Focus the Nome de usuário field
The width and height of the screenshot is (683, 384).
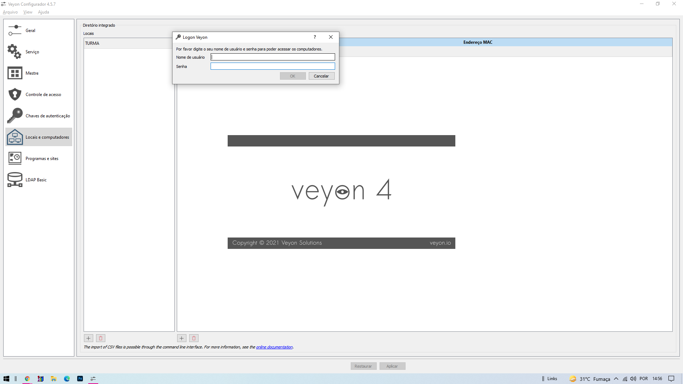273,57
